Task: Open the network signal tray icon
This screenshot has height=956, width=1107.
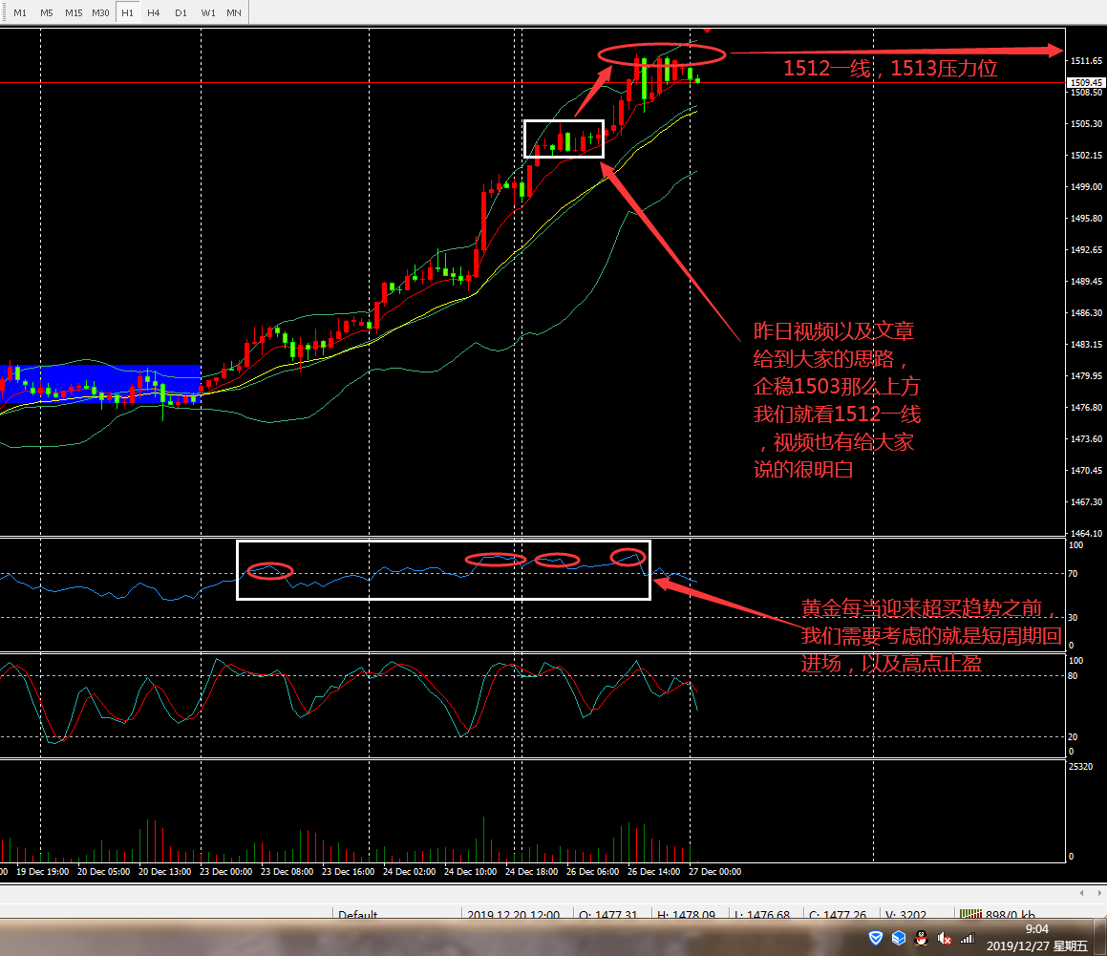Action: (x=968, y=938)
